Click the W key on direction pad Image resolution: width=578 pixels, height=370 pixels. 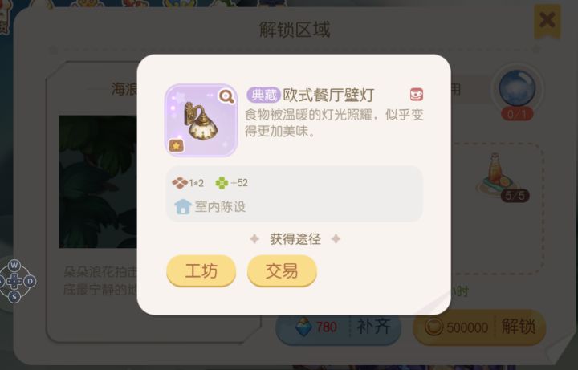click(x=14, y=265)
